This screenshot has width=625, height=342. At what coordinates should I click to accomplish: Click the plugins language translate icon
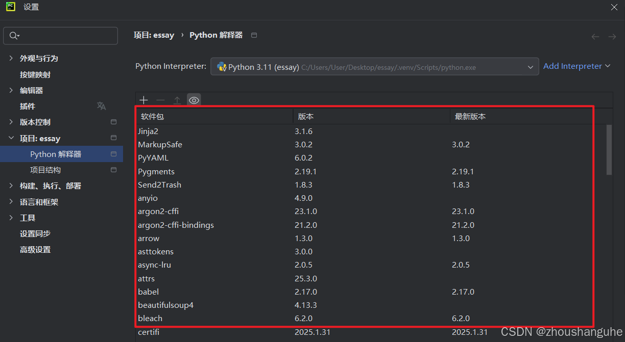102,106
